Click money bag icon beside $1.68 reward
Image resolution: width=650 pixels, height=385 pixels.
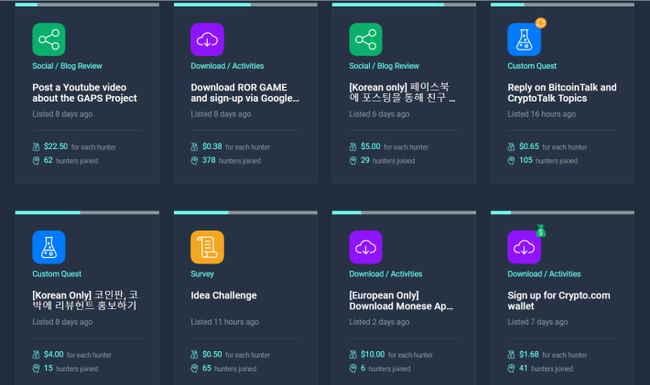coord(511,355)
